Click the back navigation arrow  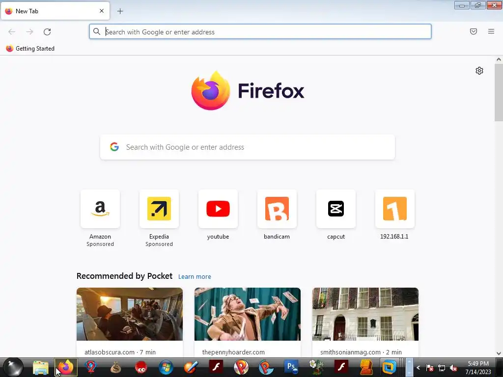12,32
